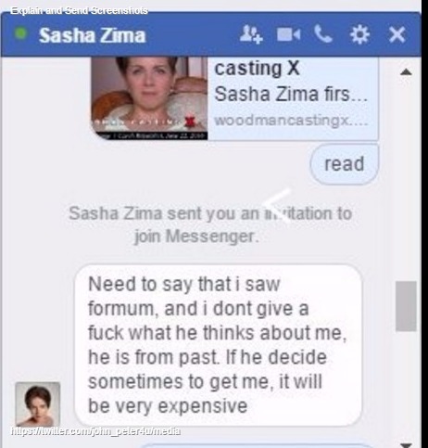Open chat options with the gear icon
This screenshot has width=428, height=448.
359,34
